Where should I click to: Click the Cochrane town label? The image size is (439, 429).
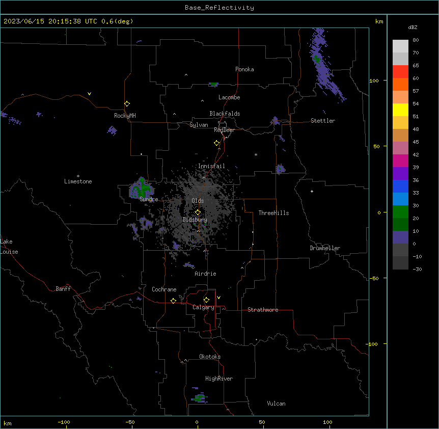(164, 289)
